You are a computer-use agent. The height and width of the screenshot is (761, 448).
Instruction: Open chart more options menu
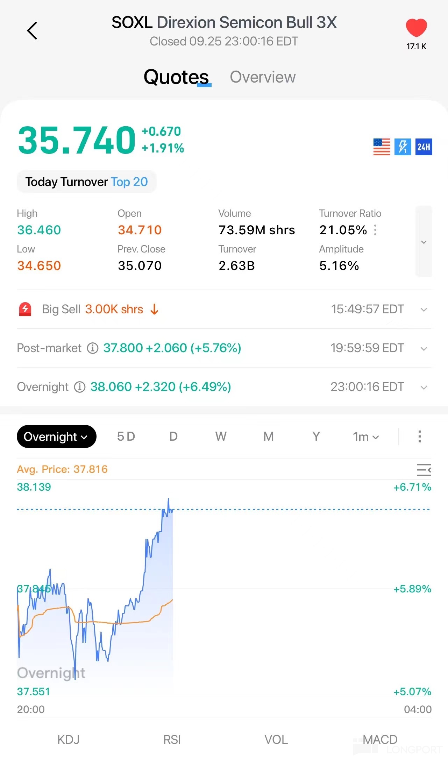(419, 436)
